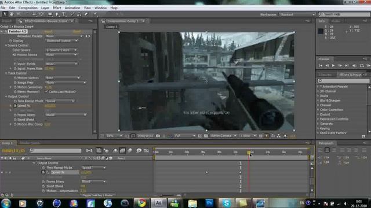Toggle loop option in Preview panel
371x208 pixels.
click(x=362, y=65)
